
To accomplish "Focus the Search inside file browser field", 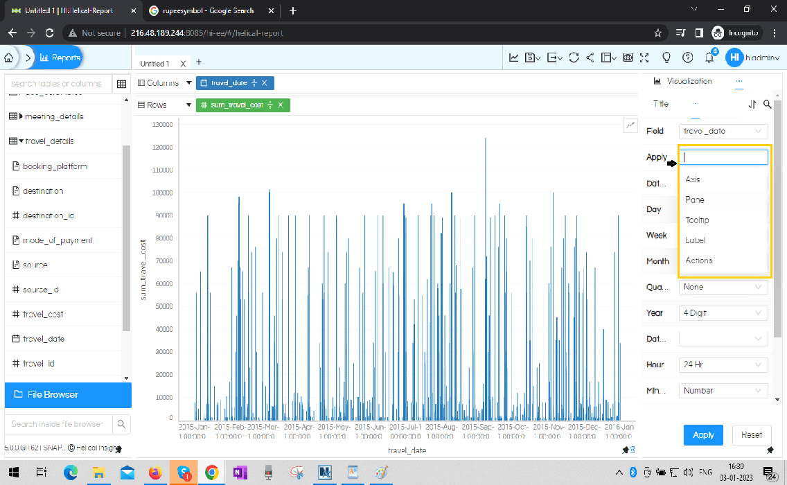I will (x=59, y=424).
